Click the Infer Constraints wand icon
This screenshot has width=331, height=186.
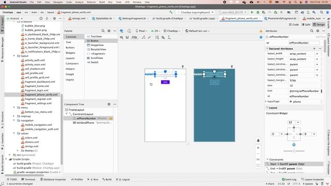click(149, 37)
